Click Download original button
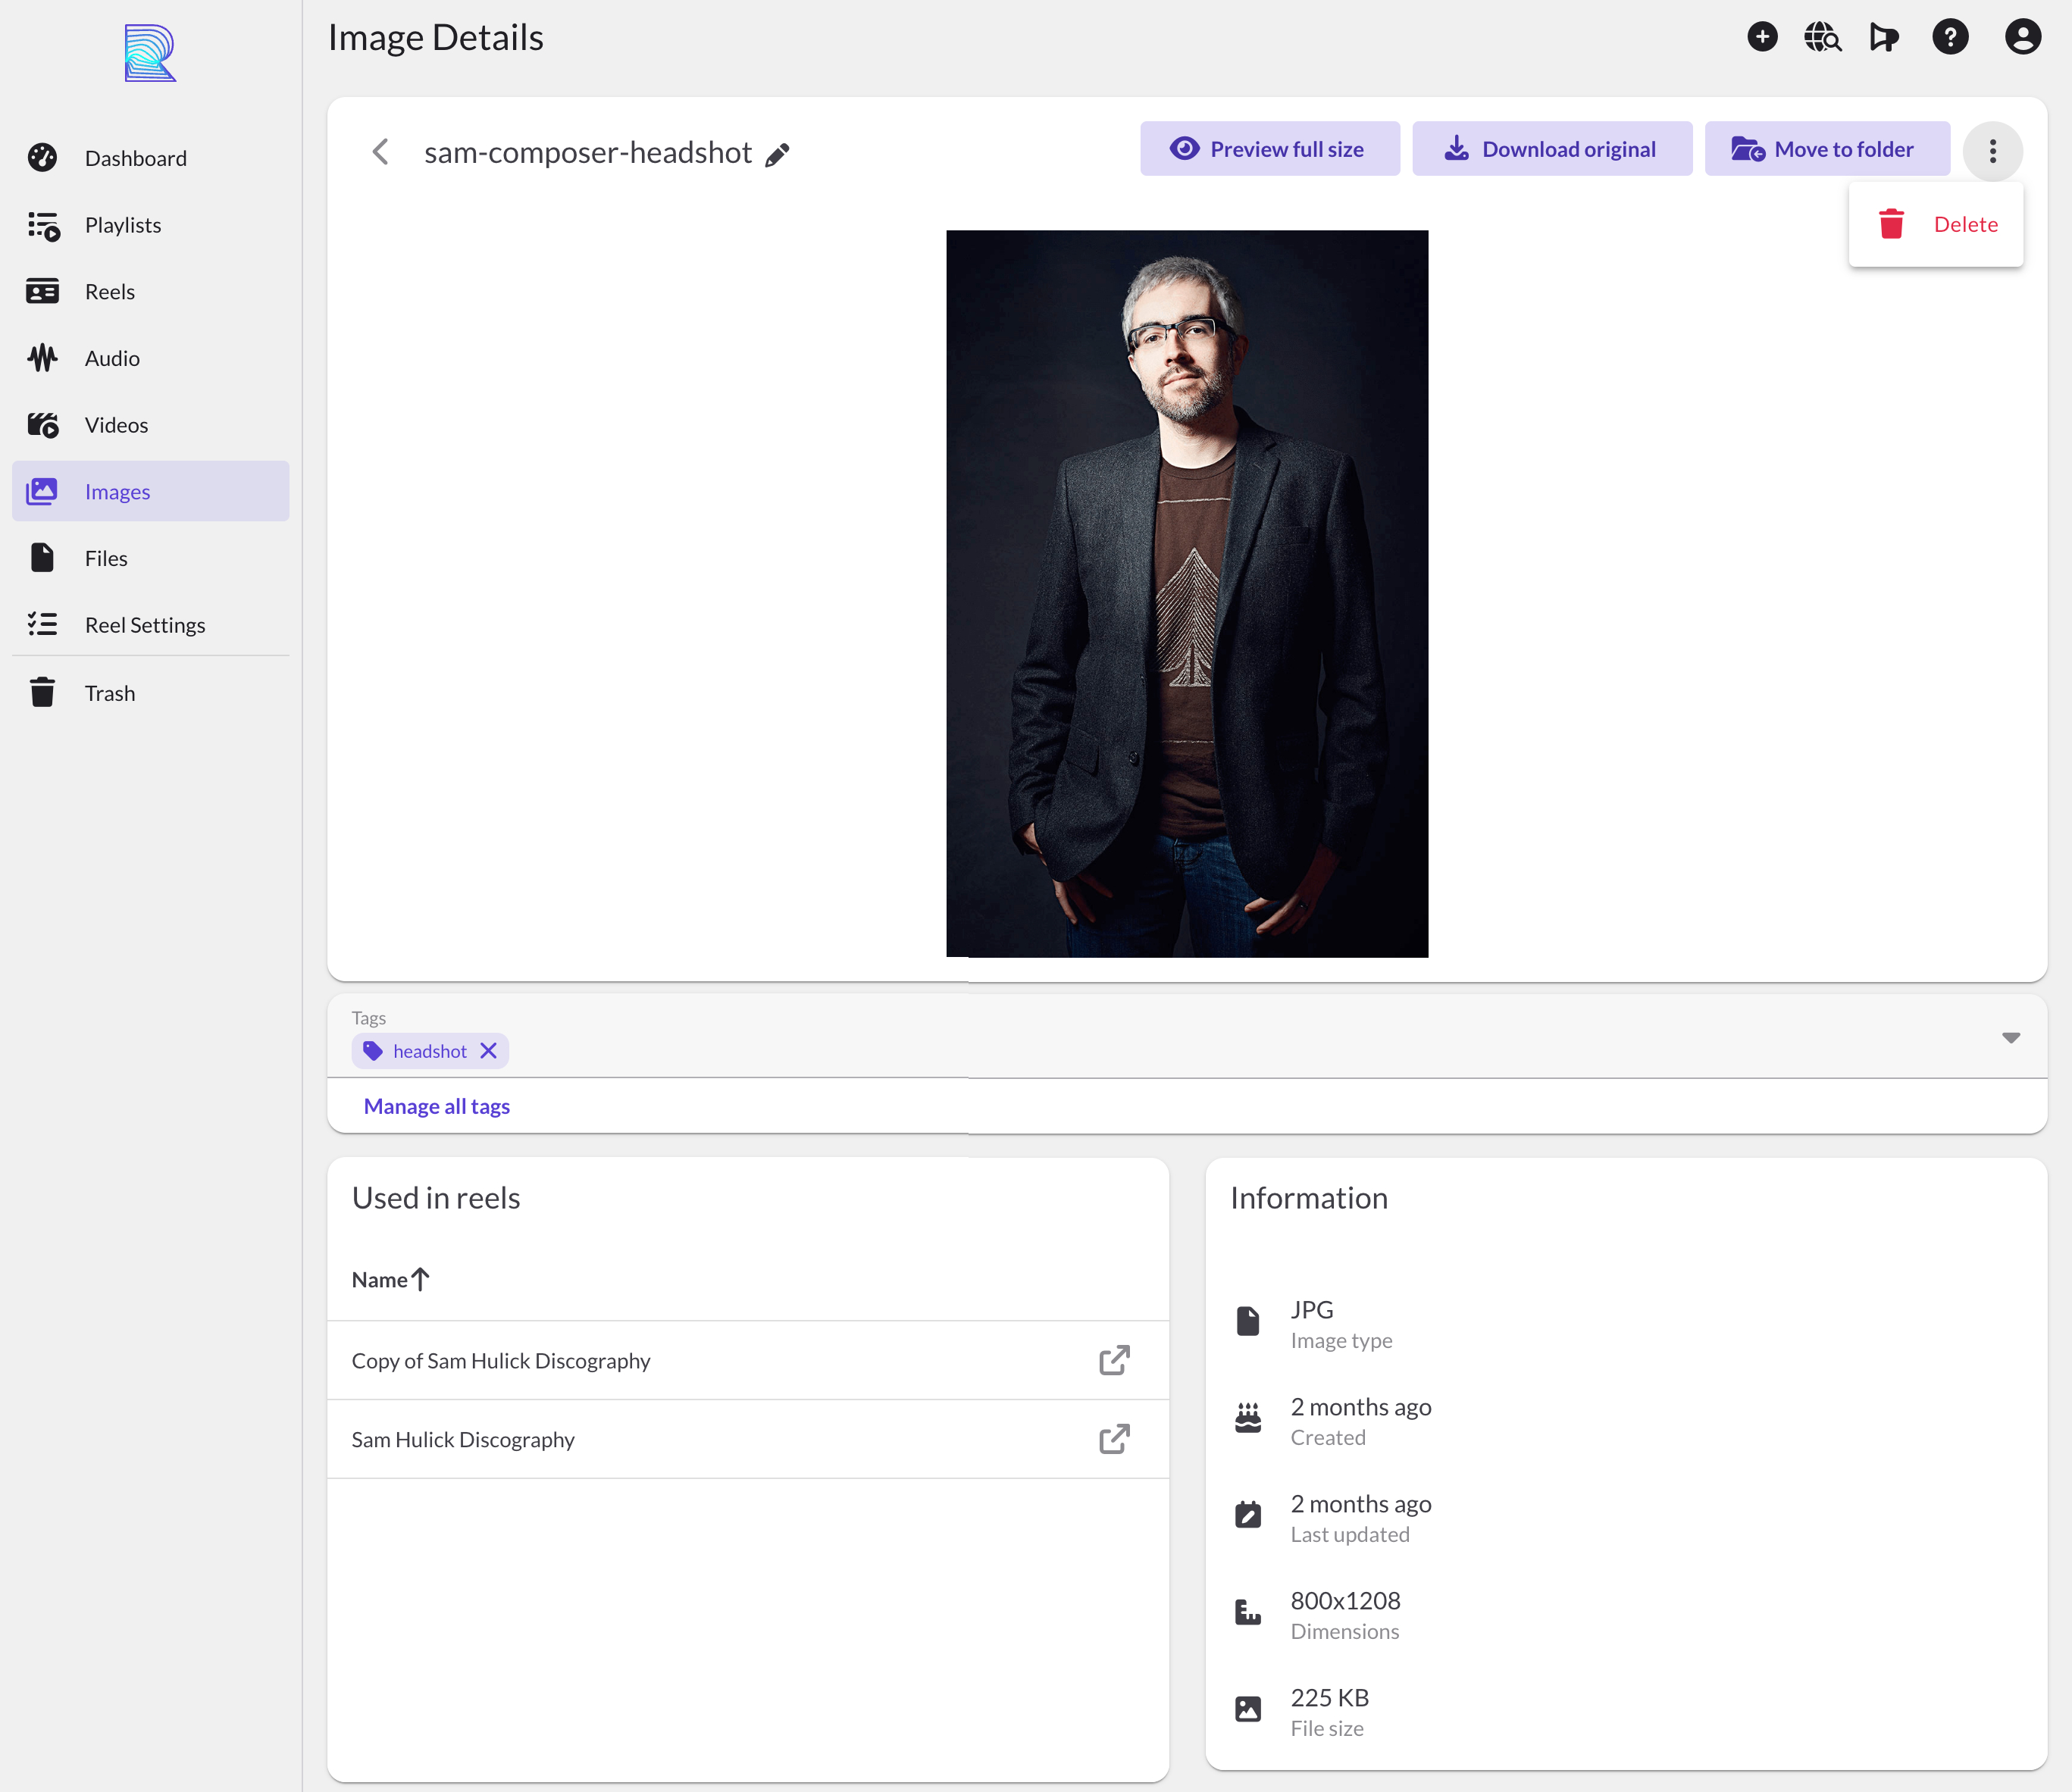This screenshot has height=1792, width=2072. pyautogui.click(x=1551, y=149)
